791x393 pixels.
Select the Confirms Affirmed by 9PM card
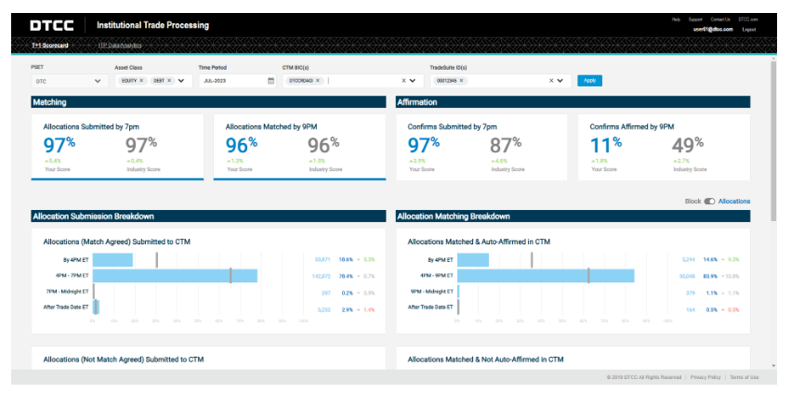(664, 147)
